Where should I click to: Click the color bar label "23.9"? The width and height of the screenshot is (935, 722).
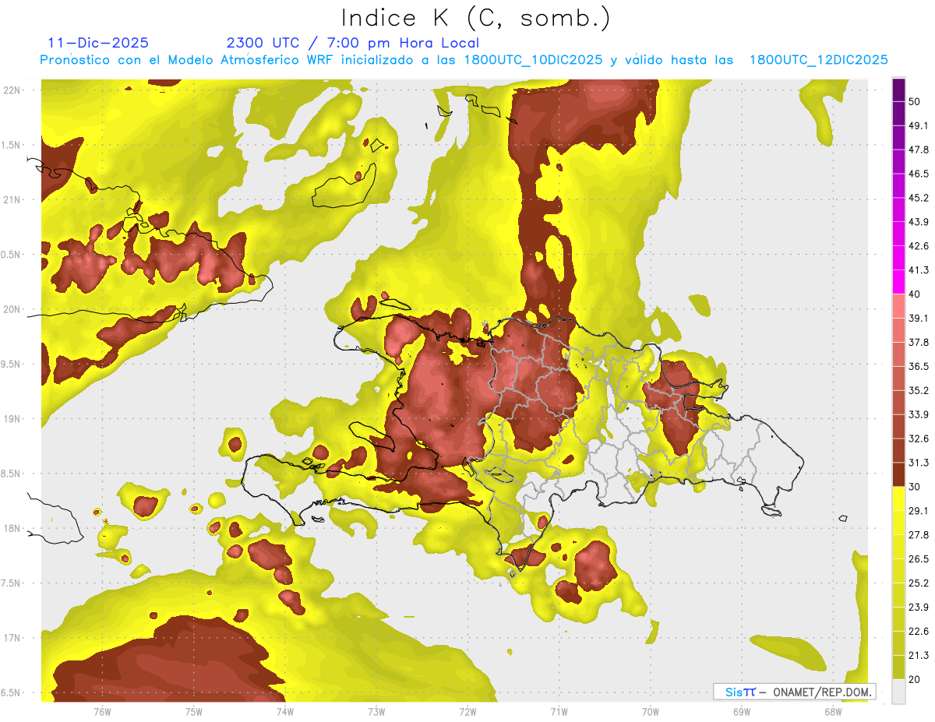tap(919, 607)
